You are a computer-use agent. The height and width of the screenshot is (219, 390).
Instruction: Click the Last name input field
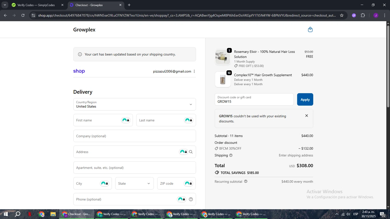(x=166, y=120)
